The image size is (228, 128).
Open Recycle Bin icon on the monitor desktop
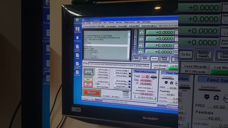77,21
